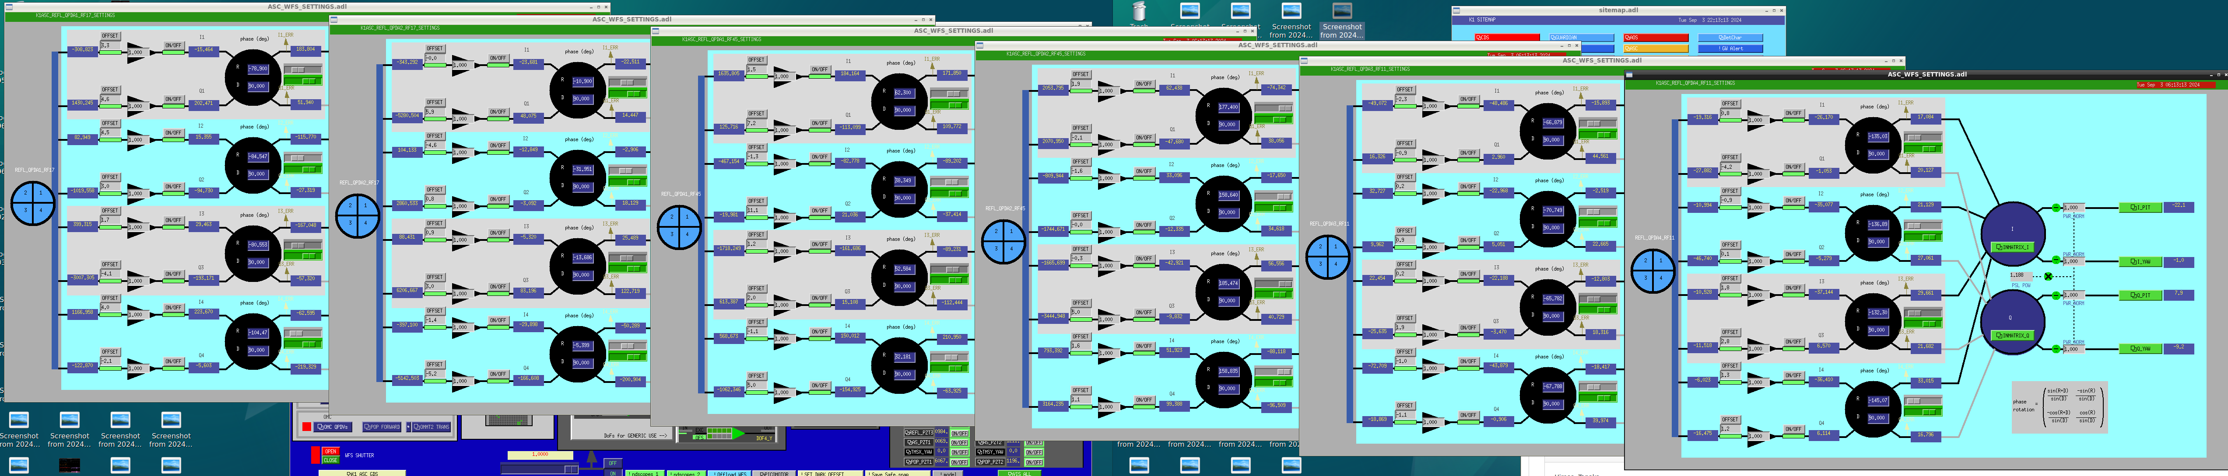Toggle ON/OFF next to REFL_PZT3
This screenshot has height=476, width=2228.
(x=960, y=434)
